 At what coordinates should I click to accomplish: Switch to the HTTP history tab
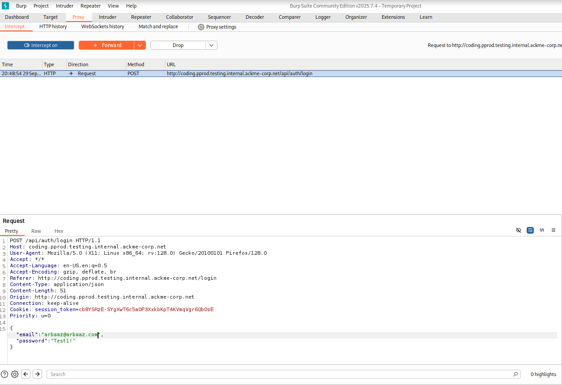click(53, 27)
